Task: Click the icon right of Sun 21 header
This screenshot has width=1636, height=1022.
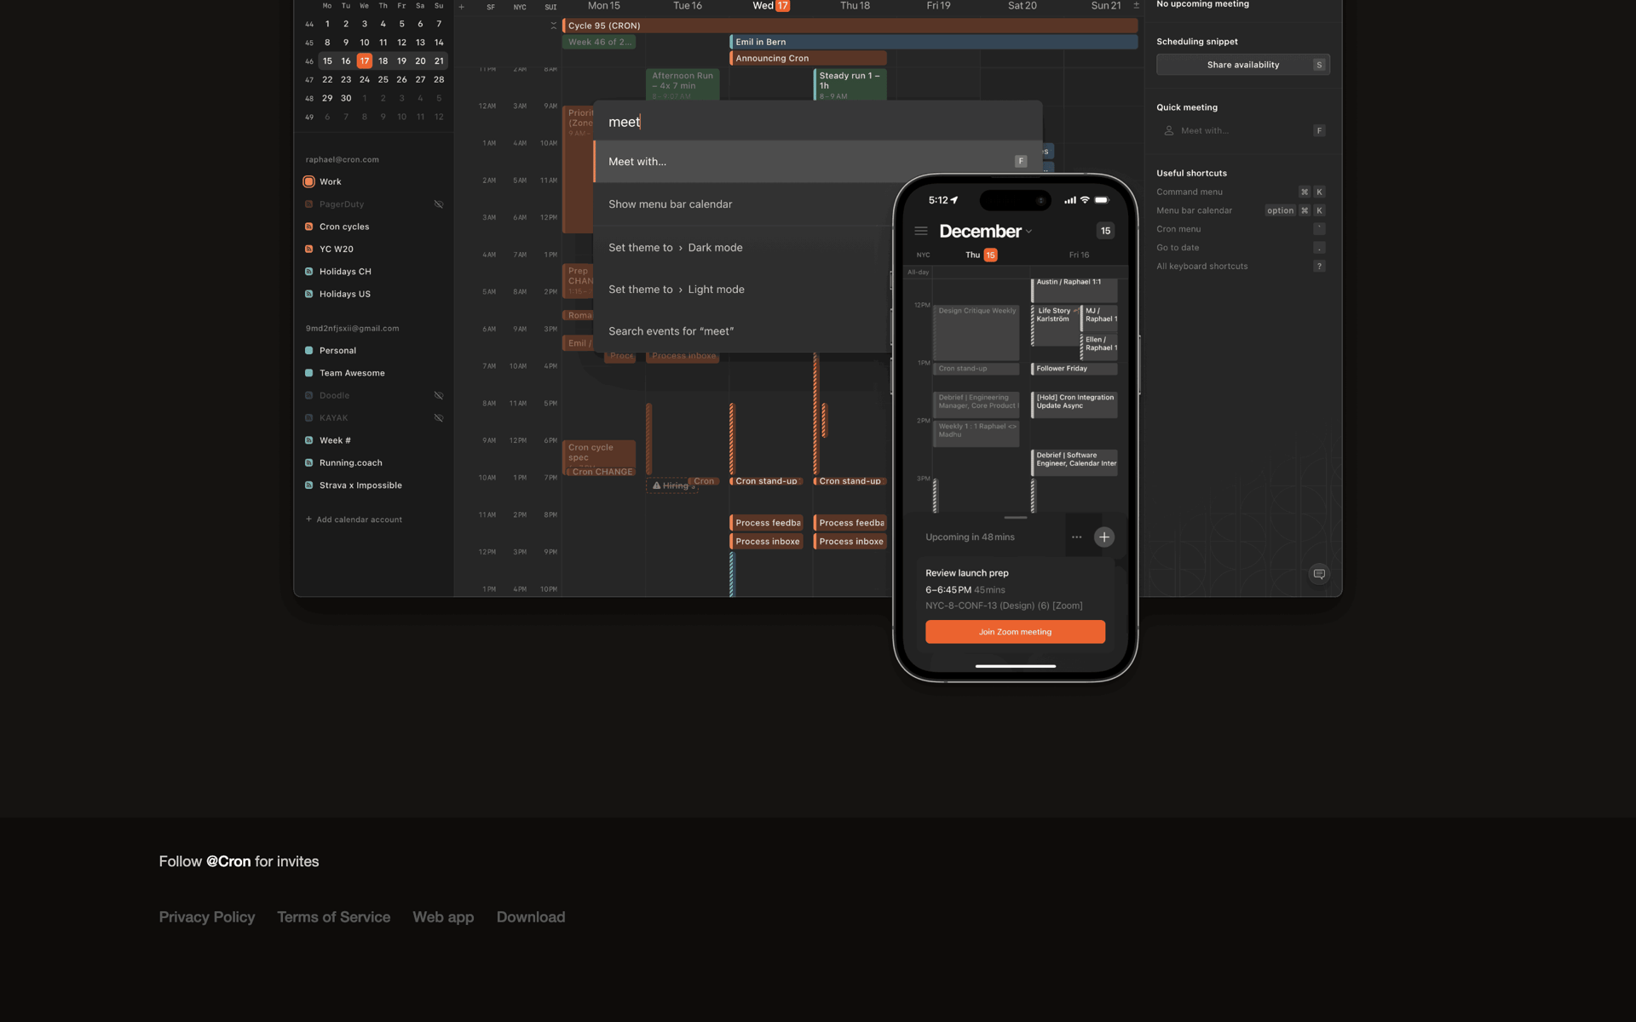Action: (x=1136, y=5)
